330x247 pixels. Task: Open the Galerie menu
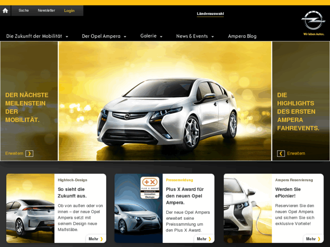coord(148,36)
